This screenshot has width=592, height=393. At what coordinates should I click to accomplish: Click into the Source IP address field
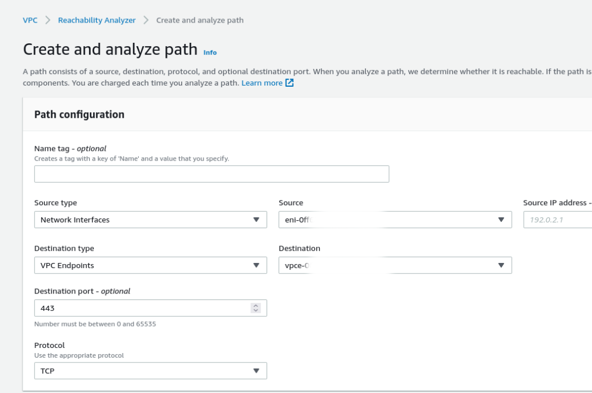pos(557,220)
